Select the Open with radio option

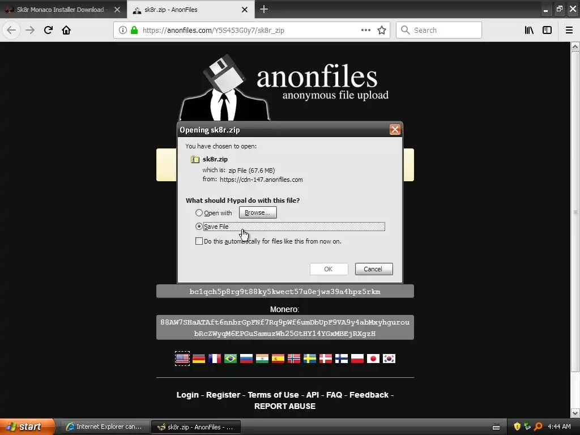[x=199, y=213]
